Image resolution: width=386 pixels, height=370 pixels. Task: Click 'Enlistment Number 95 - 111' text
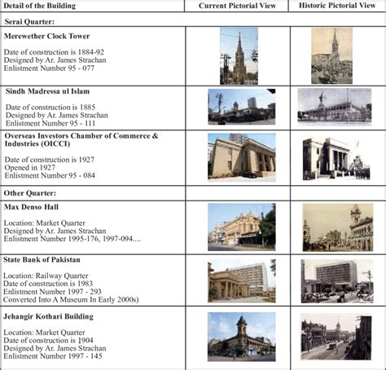(50, 123)
